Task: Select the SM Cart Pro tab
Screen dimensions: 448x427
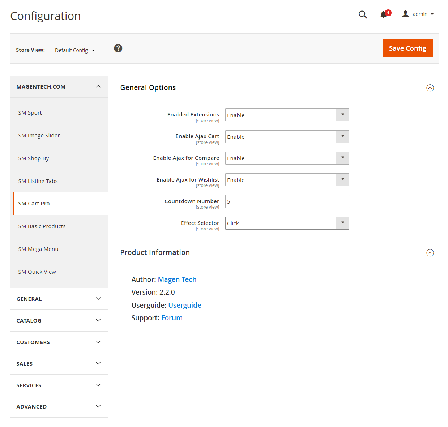Action: (x=60, y=204)
